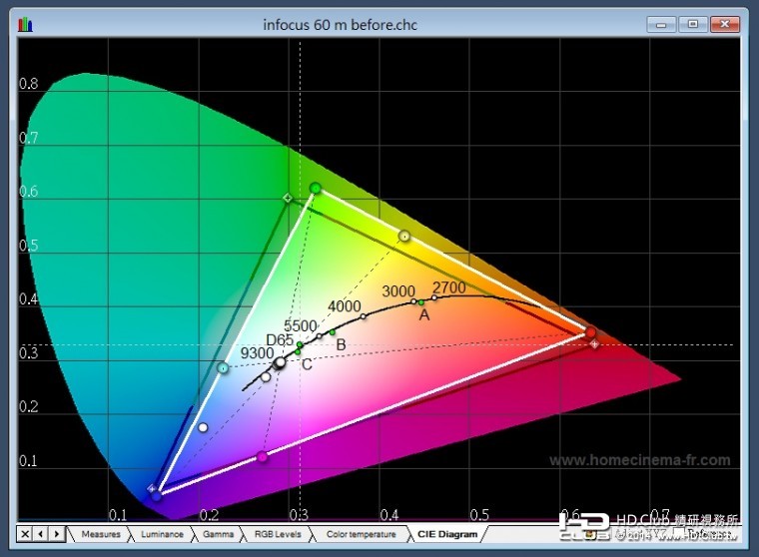Close the tab bar with the X button
Screen dimensions: 759x557
[25, 534]
